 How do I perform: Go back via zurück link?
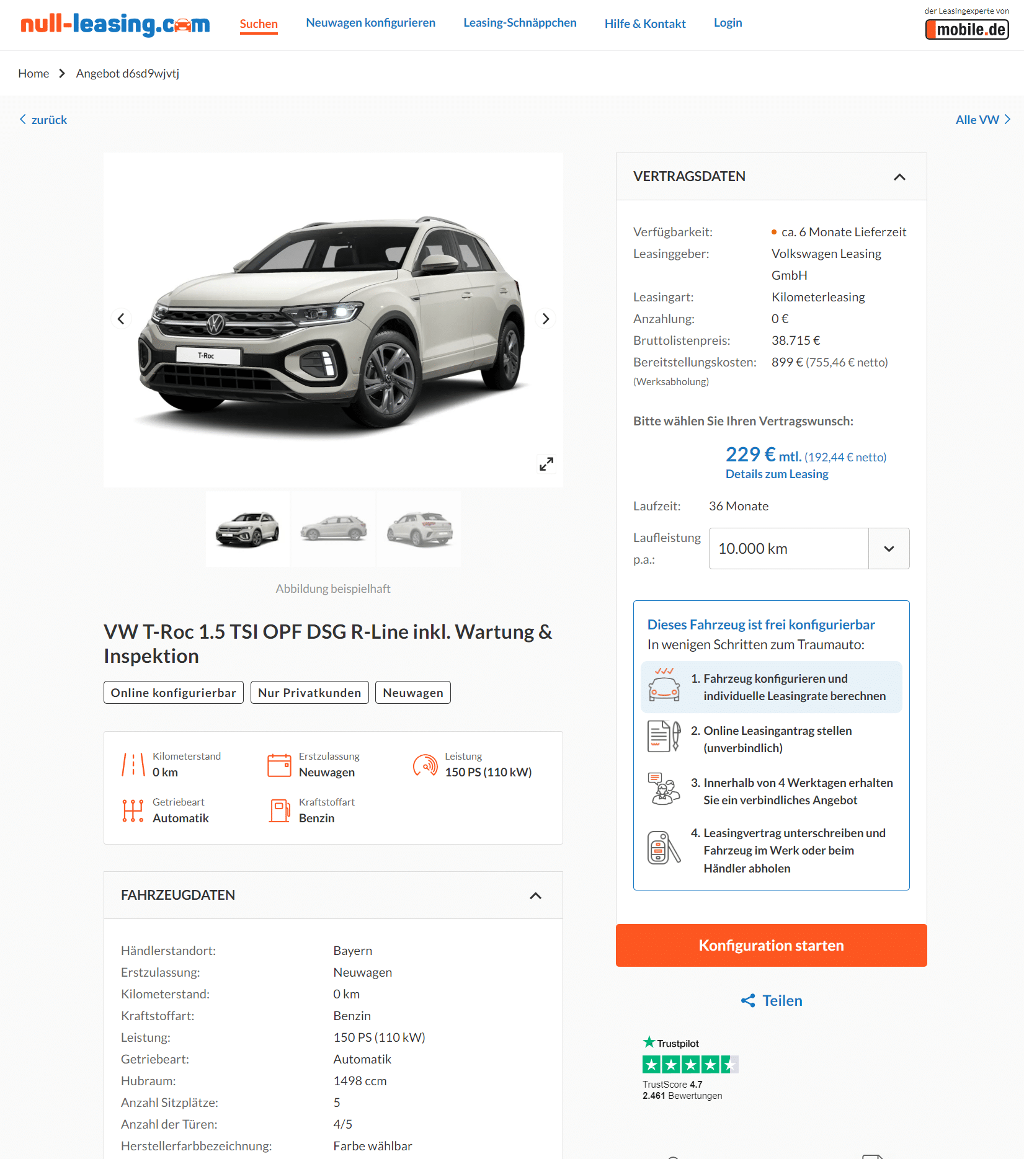coord(43,120)
